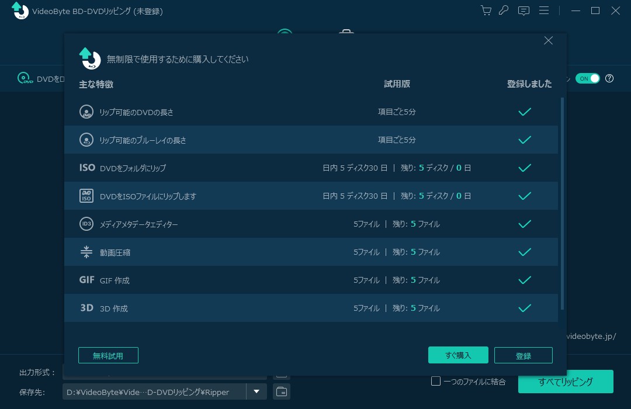Screen dimensions: 631x409
Task: Close the purchase dialog with X
Action: [548, 40]
